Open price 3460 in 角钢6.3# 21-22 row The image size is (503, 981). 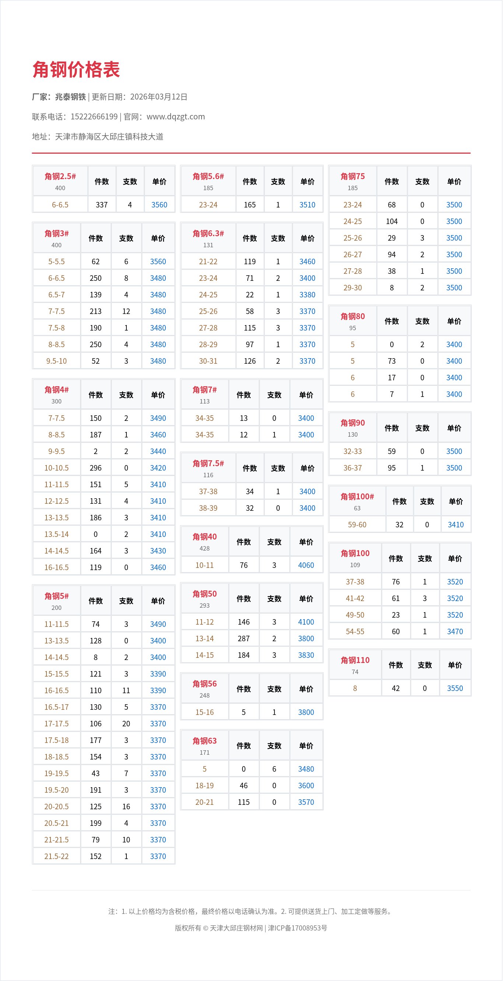pyautogui.click(x=307, y=262)
